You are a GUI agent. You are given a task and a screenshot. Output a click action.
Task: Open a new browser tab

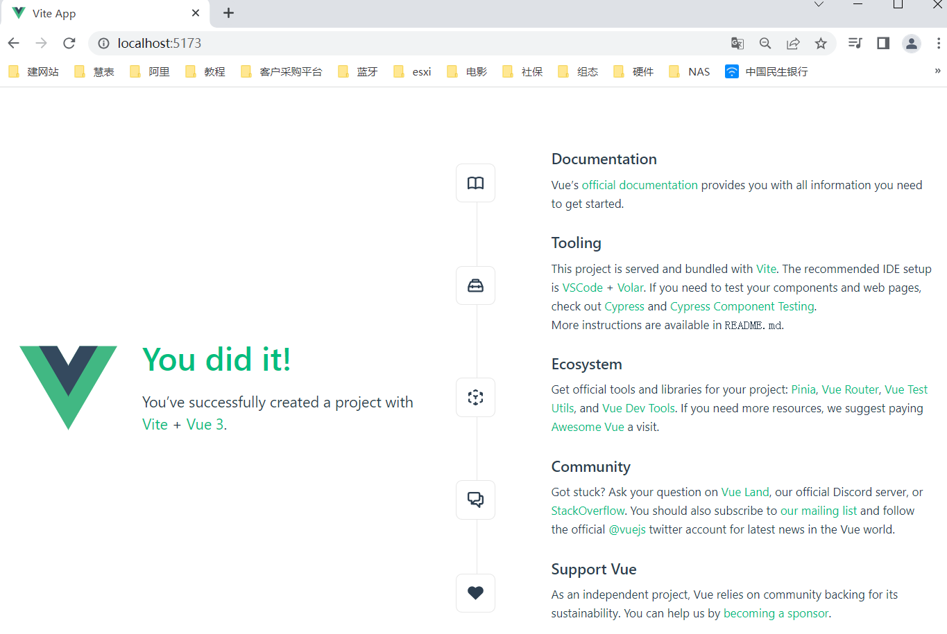(x=228, y=13)
